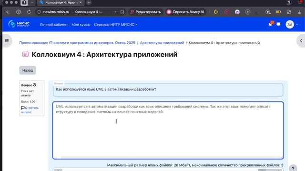Screen dimensions: 305x171
Task: Expand the right block drawer arrow
Action: (x=301, y=41)
